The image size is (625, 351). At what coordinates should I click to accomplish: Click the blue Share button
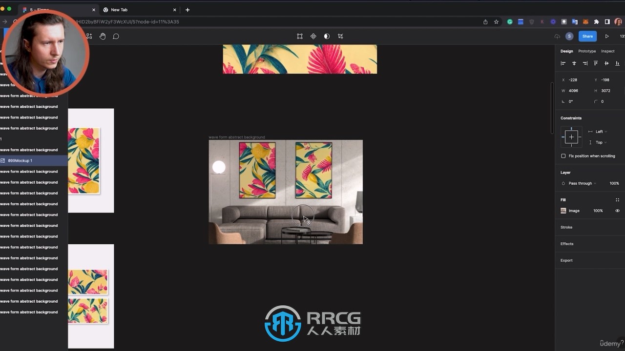coord(587,36)
